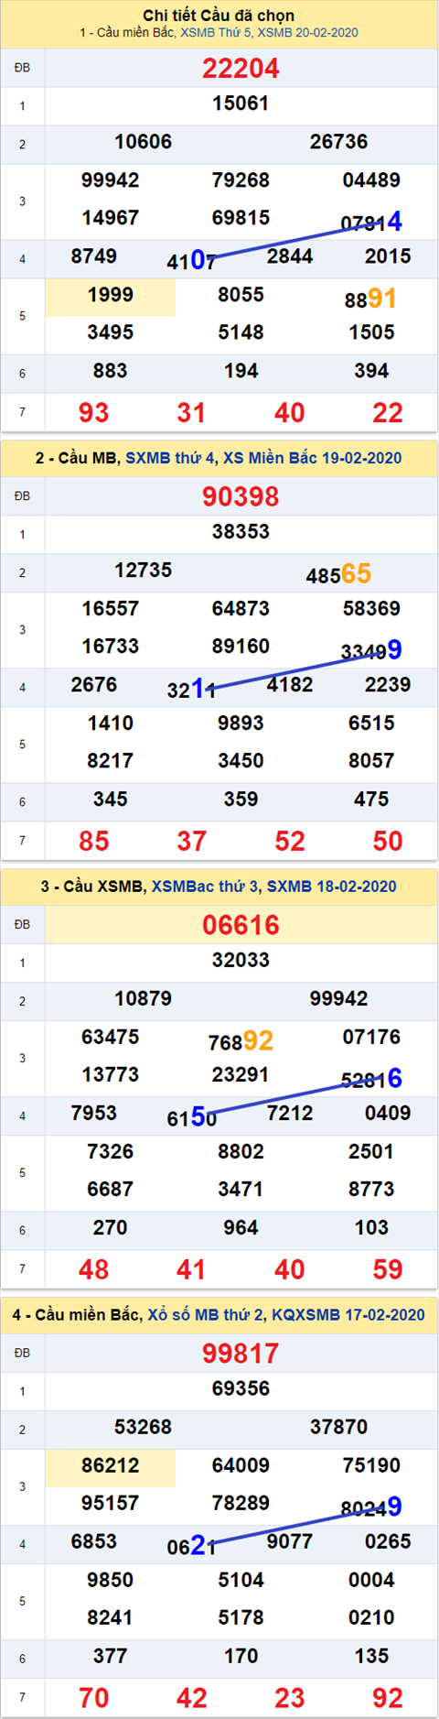The width and height of the screenshot is (439, 1719).
Task: Select number 8891 with orange digits
Action: click(x=370, y=299)
